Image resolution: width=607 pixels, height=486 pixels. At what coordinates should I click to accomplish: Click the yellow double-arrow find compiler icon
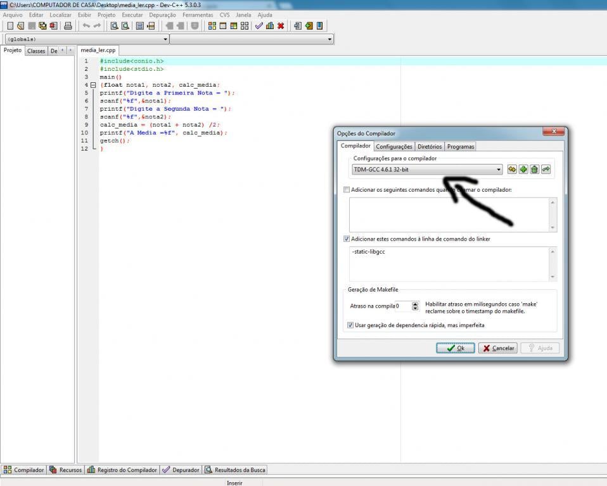tap(512, 170)
